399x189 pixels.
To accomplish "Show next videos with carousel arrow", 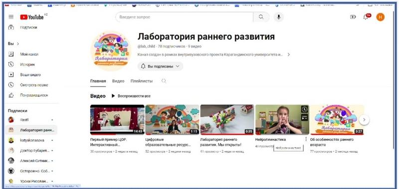I will [364, 119].
